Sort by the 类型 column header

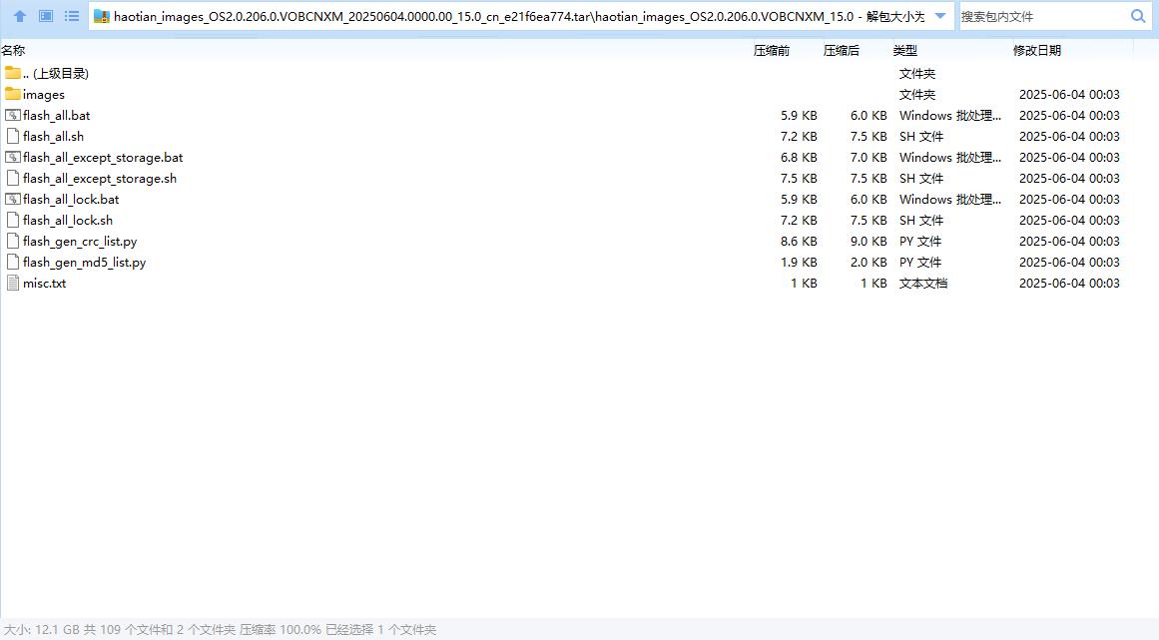(904, 50)
